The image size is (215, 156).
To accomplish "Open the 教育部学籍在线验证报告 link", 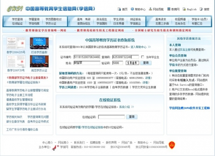I will click(23, 82).
